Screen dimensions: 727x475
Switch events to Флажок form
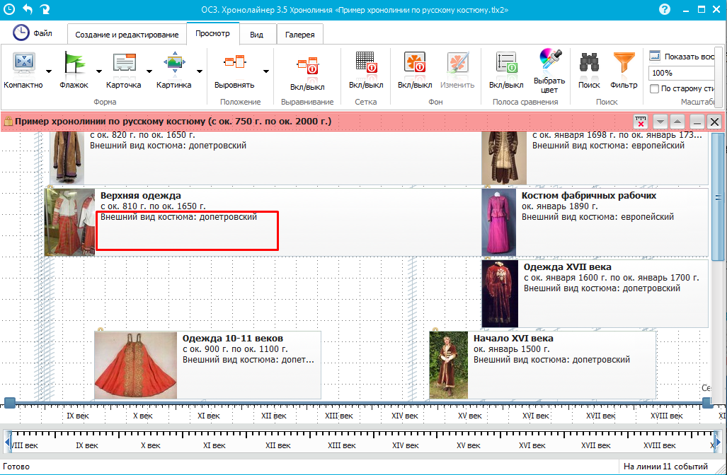[74, 65]
